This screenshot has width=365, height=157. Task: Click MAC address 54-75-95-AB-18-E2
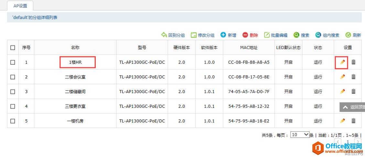point(249,121)
